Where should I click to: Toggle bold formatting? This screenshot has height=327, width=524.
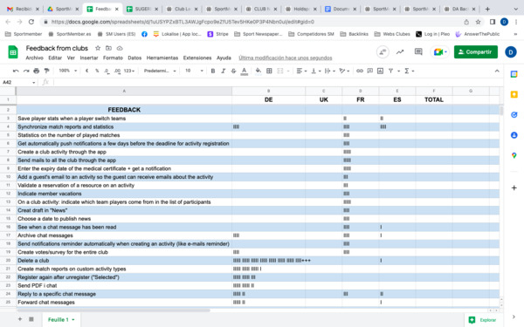pos(213,71)
